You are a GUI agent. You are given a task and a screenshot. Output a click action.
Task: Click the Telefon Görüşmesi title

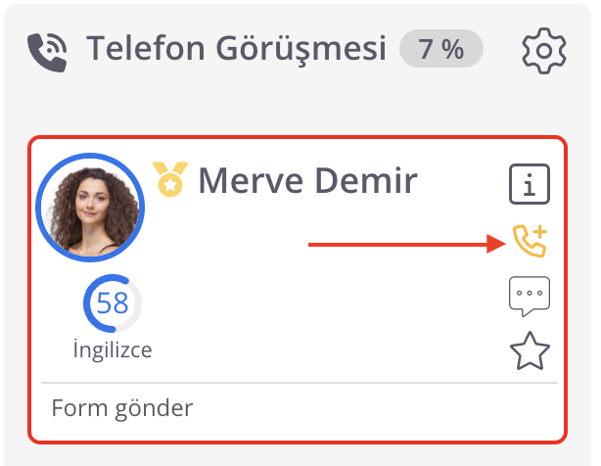tap(236, 48)
